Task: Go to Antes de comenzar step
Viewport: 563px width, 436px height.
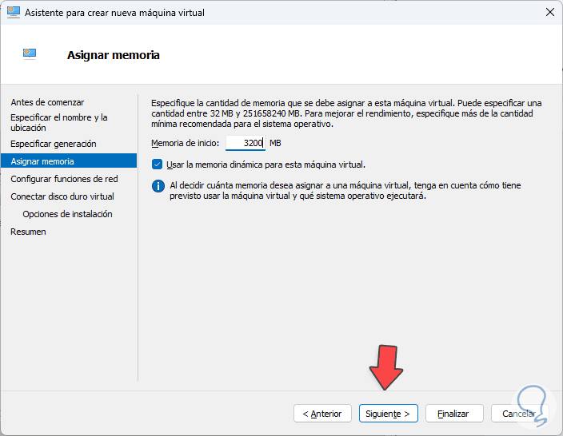Action: pyautogui.click(x=47, y=102)
